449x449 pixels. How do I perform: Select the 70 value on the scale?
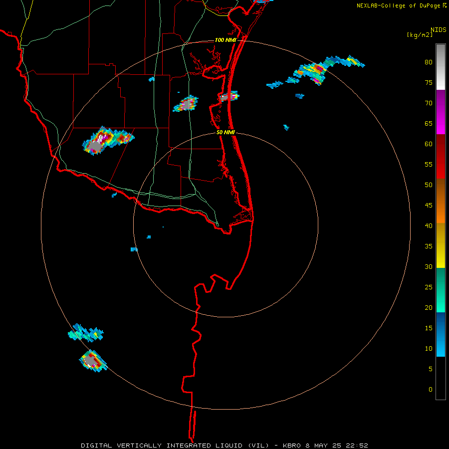click(429, 103)
